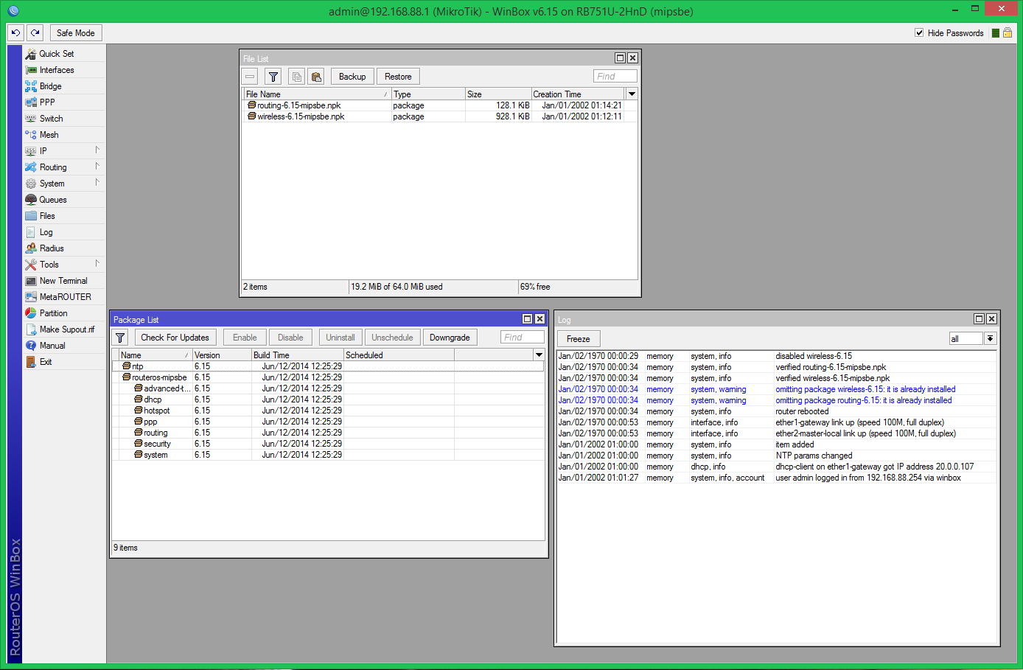Viewport: 1023px width, 670px height.
Task: Click Check For Updates
Action: point(175,337)
